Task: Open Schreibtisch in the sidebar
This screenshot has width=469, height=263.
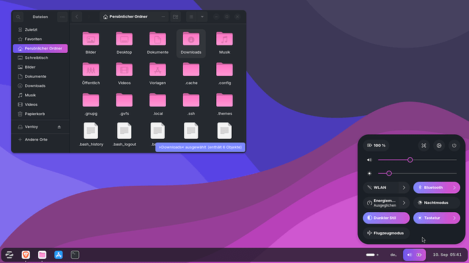Action: (x=40, y=58)
